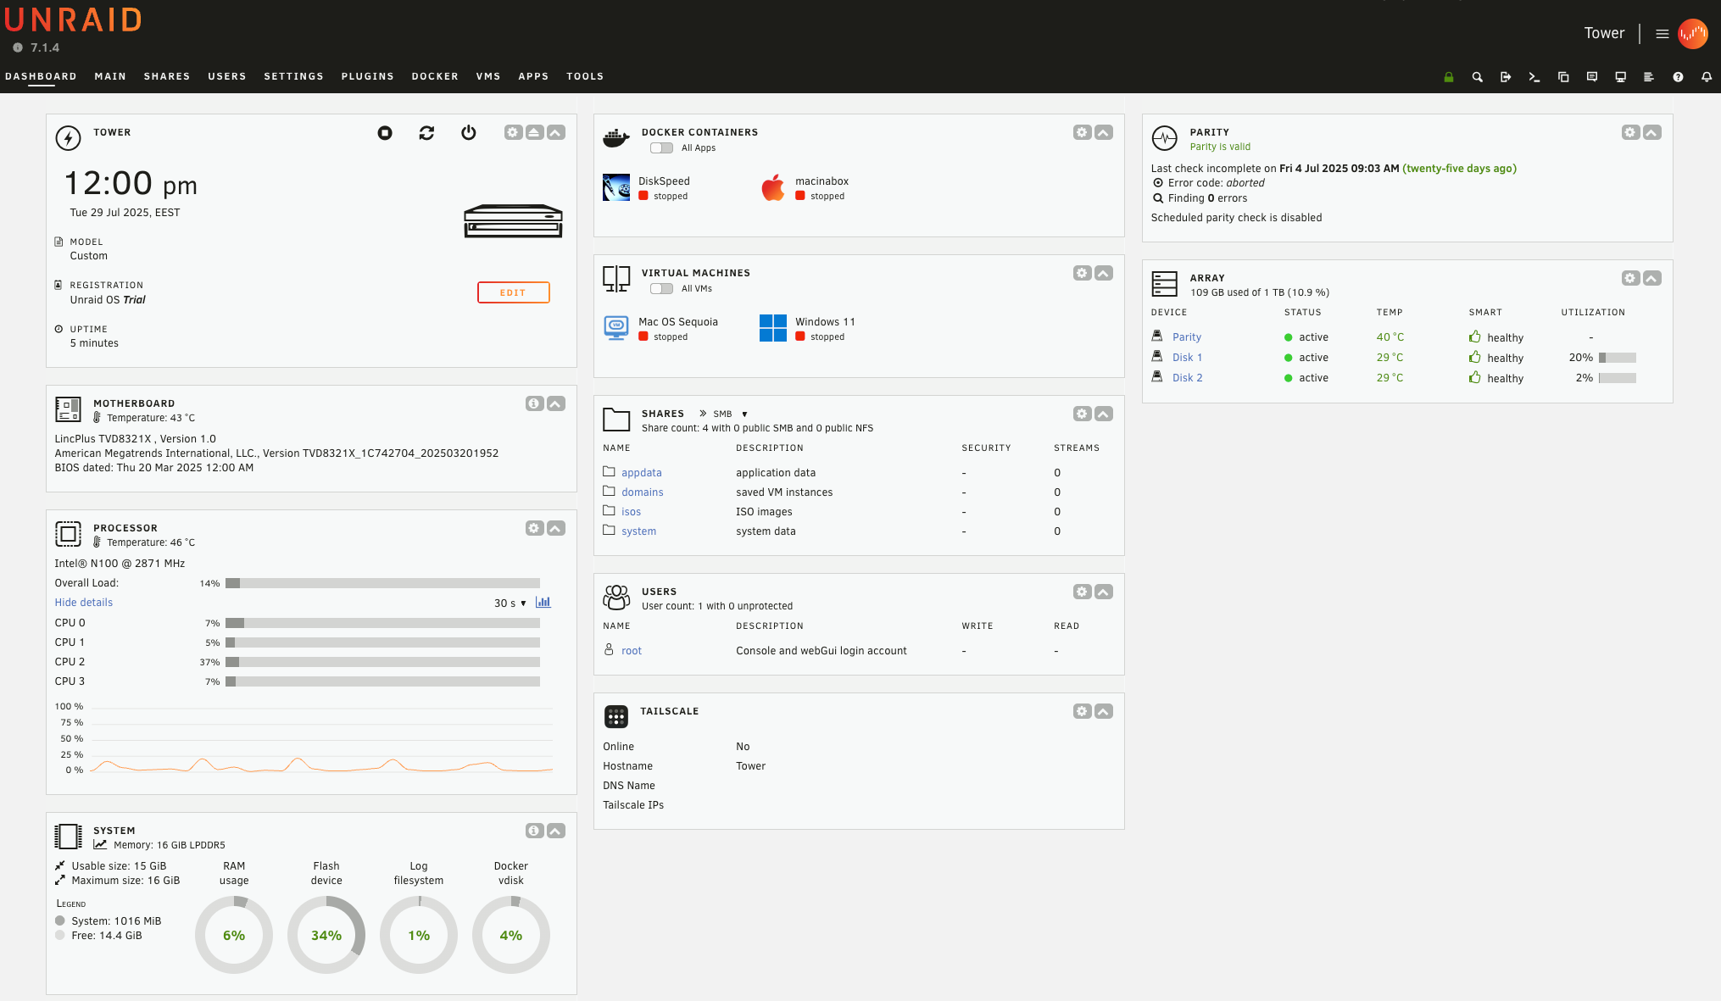Open the search magnifier in the top bar

click(x=1478, y=77)
